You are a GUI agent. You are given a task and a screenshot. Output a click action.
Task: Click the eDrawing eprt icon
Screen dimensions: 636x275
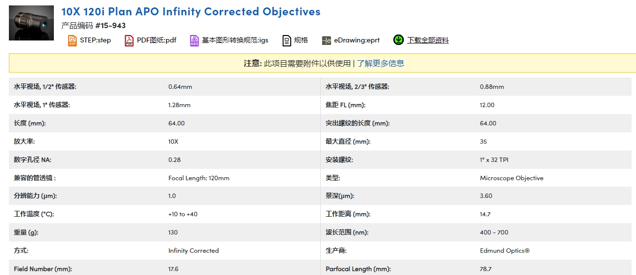pos(326,40)
